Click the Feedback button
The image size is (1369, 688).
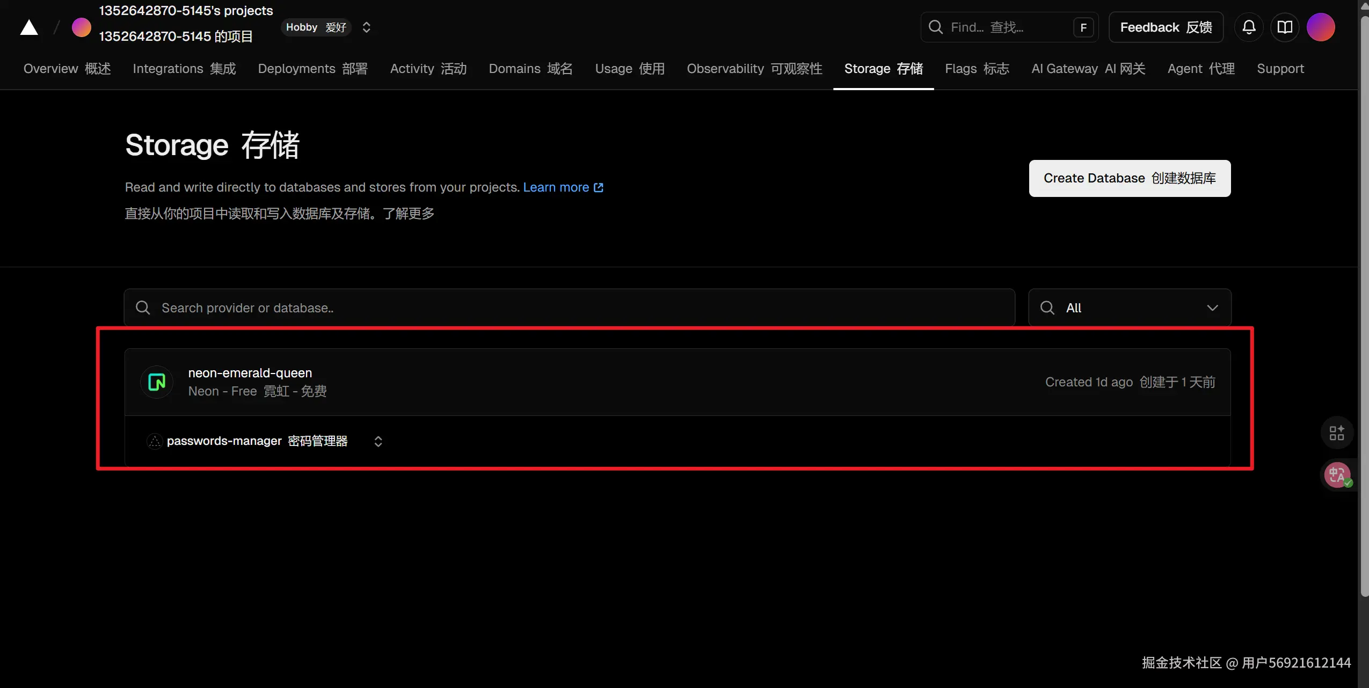tap(1166, 27)
